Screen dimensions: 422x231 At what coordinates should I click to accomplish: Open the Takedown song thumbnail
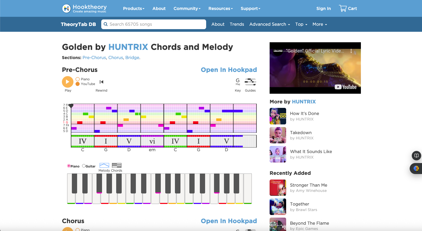(x=278, y=135)
